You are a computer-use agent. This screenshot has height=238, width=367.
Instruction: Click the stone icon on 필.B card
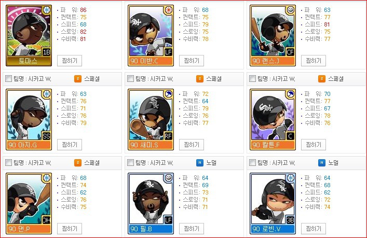pyautogui.click(x=169, y=178)
